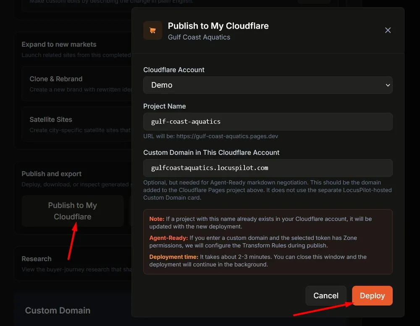Click the Project Name field gulf-coast-aquatics
The width and height of the screenshot is (420, 326).
coord(268,122)
